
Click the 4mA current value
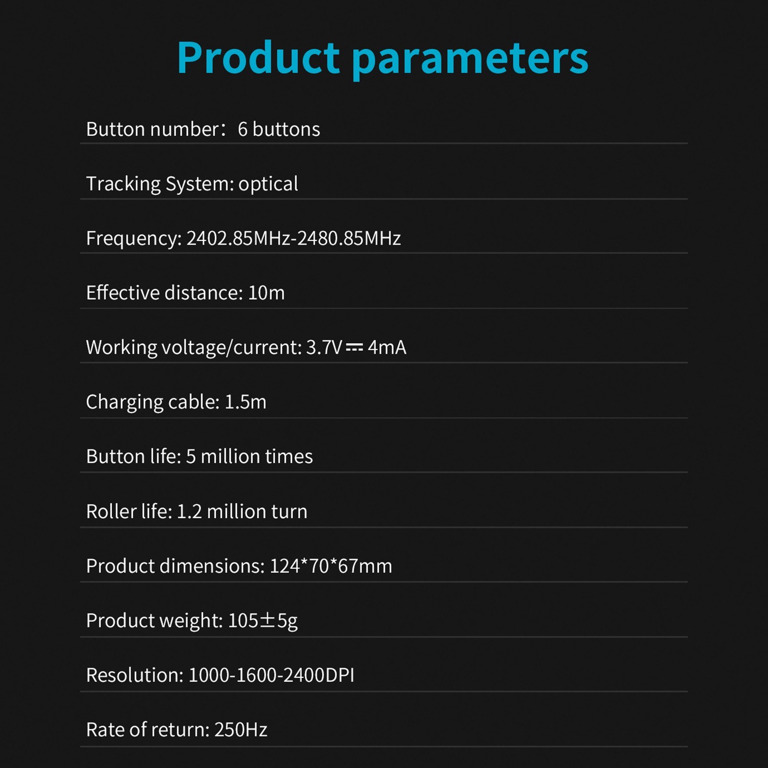387,348
